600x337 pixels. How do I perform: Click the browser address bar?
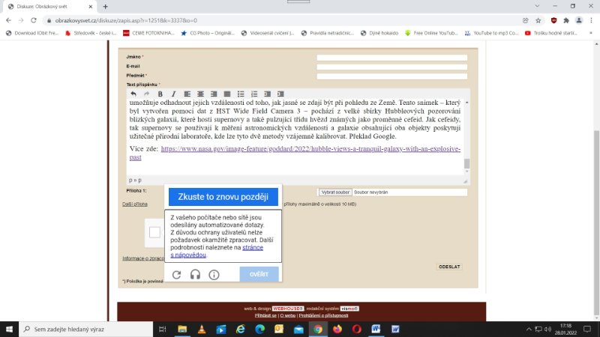click(x=283, y=20)
